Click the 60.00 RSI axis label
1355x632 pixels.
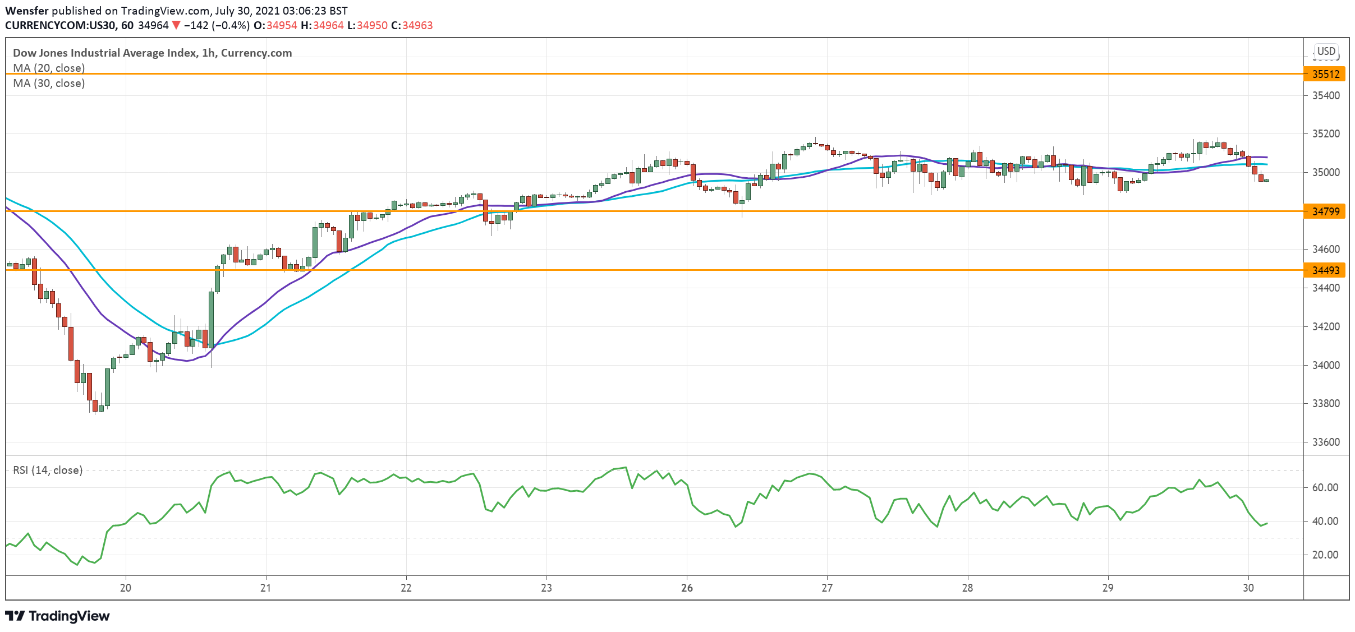point(1325,487)
